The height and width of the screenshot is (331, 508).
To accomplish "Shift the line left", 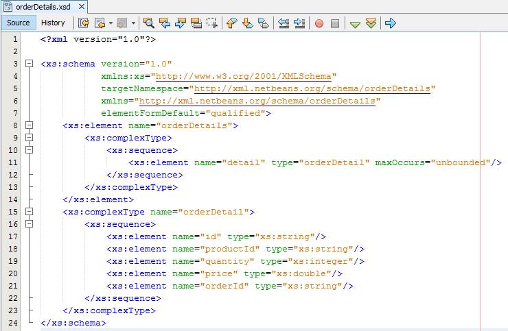I will point(284,23).
